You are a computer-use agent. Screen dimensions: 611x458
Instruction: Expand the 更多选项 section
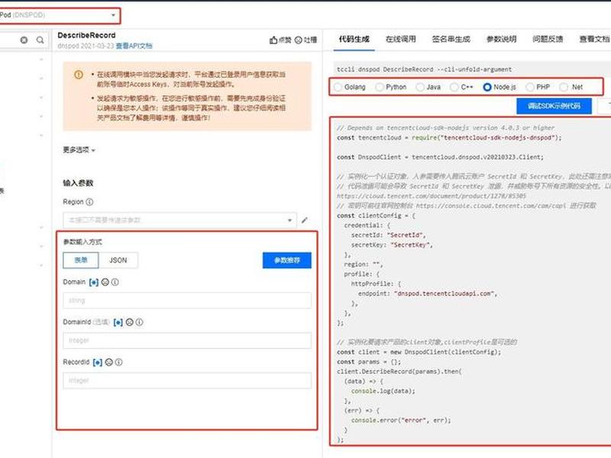[79, 150]
